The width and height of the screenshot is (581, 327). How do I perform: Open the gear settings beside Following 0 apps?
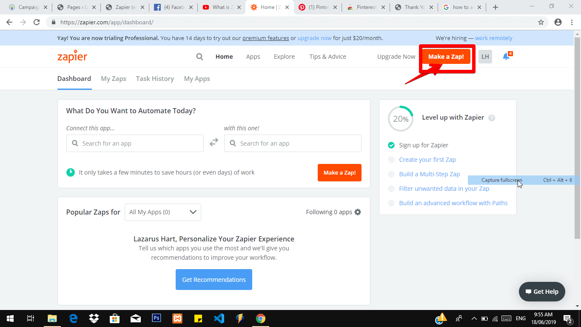358,212
